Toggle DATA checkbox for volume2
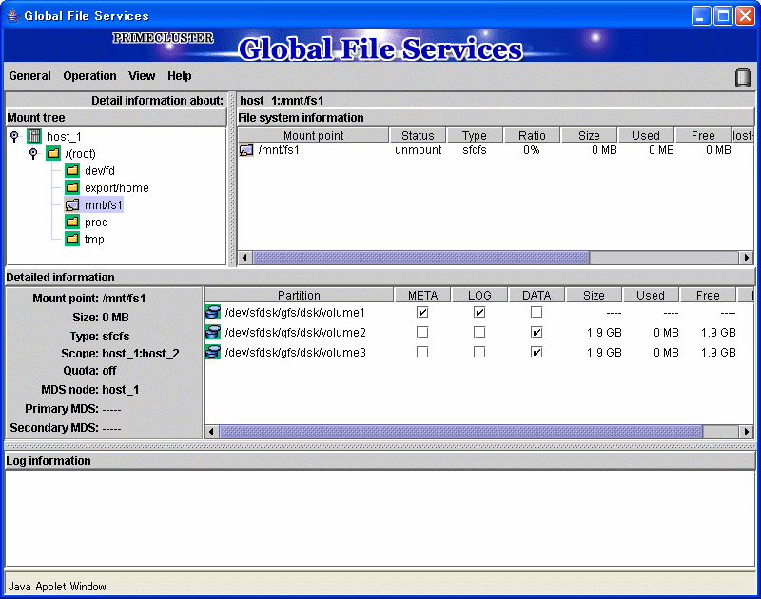 pyautogui.click(x=537, y=332)
